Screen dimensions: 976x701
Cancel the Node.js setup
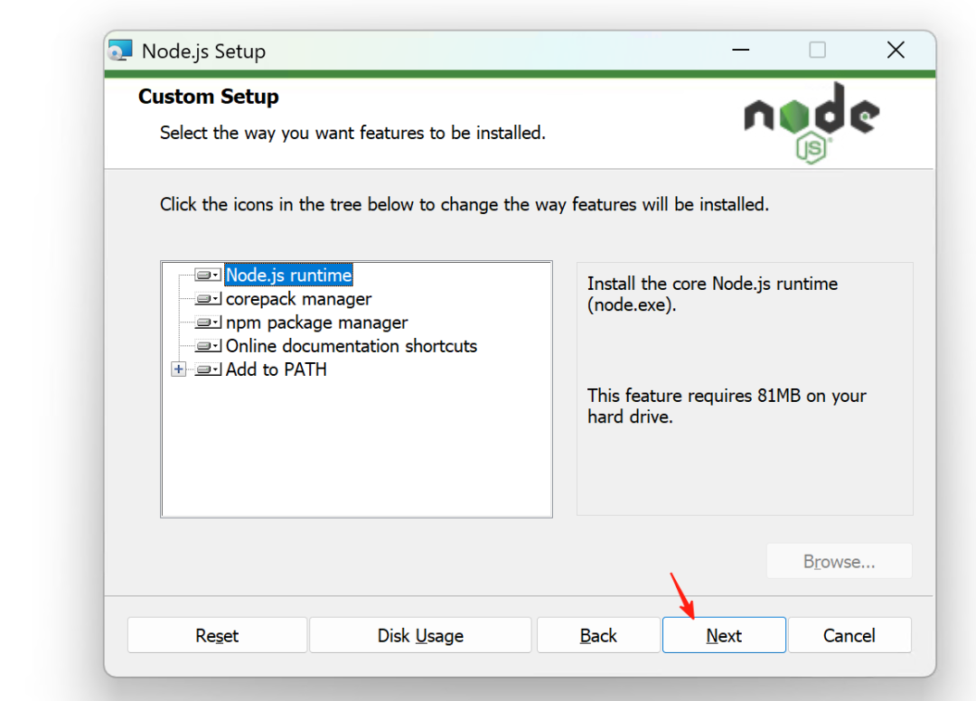tap(849, 635)
